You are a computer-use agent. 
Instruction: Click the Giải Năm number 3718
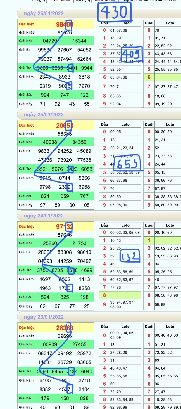pos(84,380)
